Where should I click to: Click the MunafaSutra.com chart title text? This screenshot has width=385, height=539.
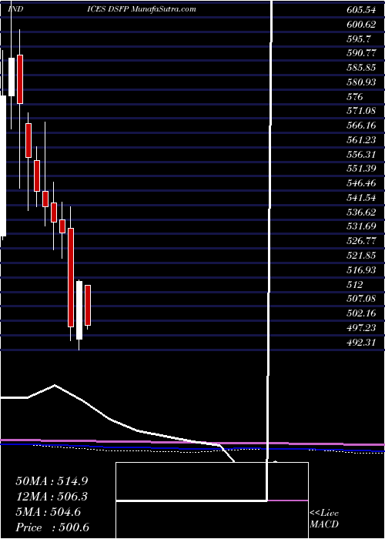tap(163, 9)
